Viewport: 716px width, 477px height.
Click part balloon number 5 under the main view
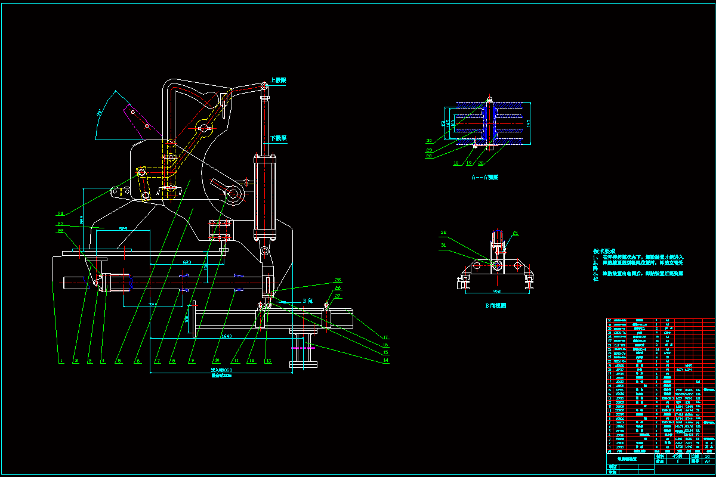tap(119, 361)
